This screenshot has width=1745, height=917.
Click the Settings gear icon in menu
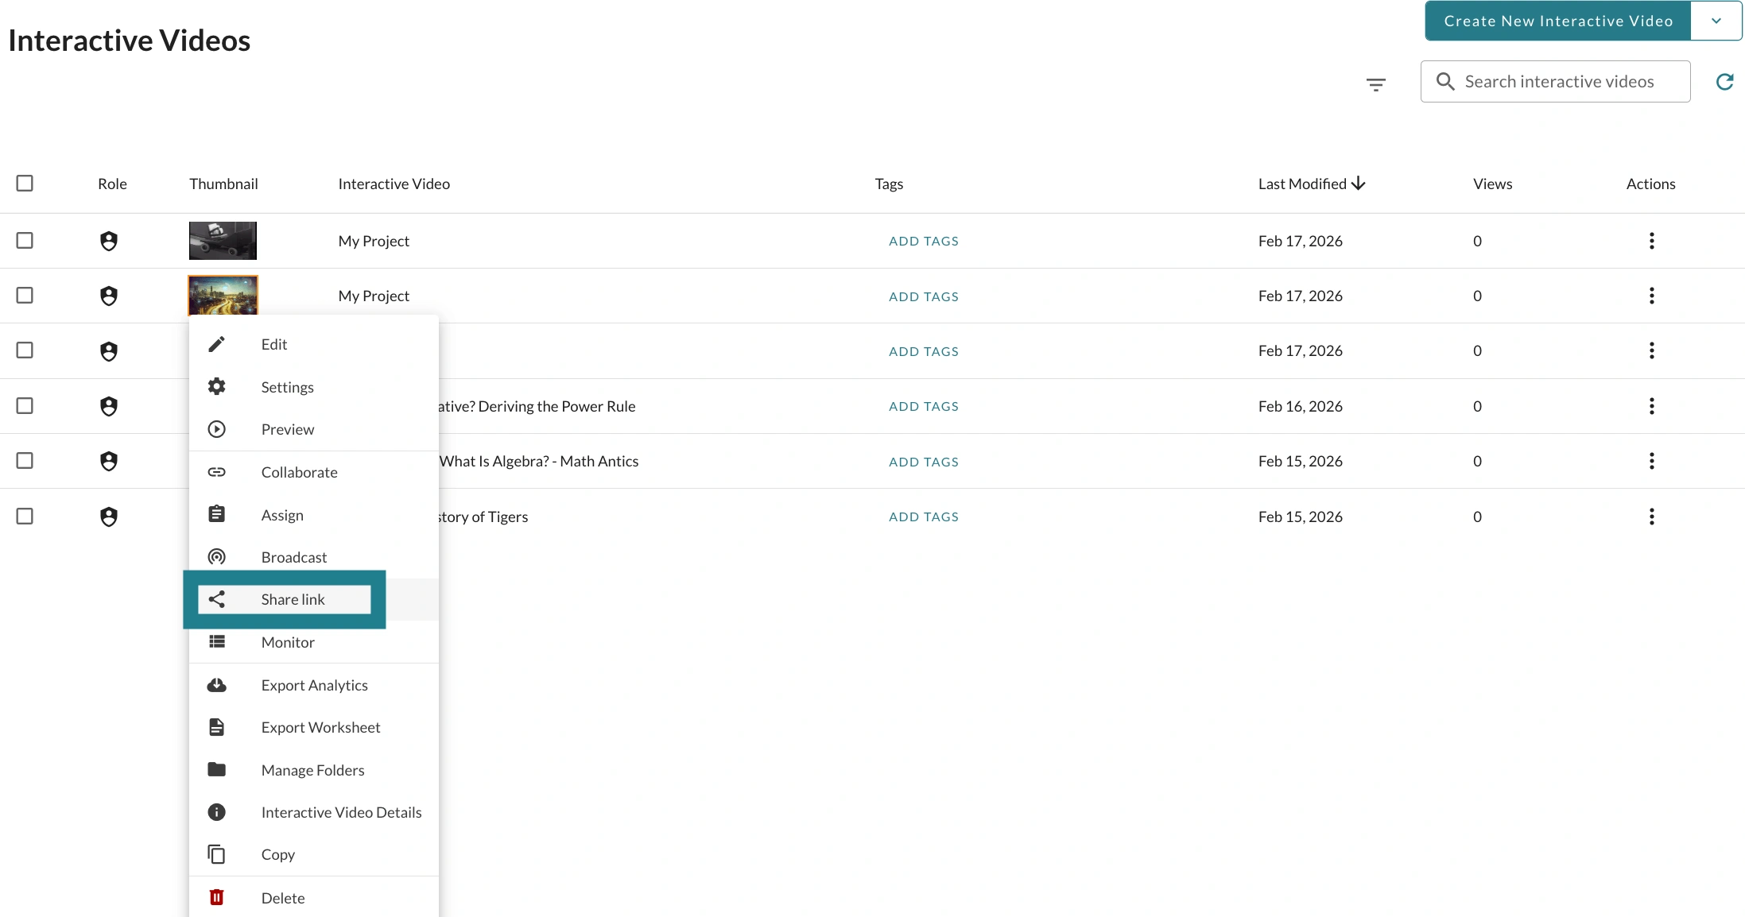point(216,386)
